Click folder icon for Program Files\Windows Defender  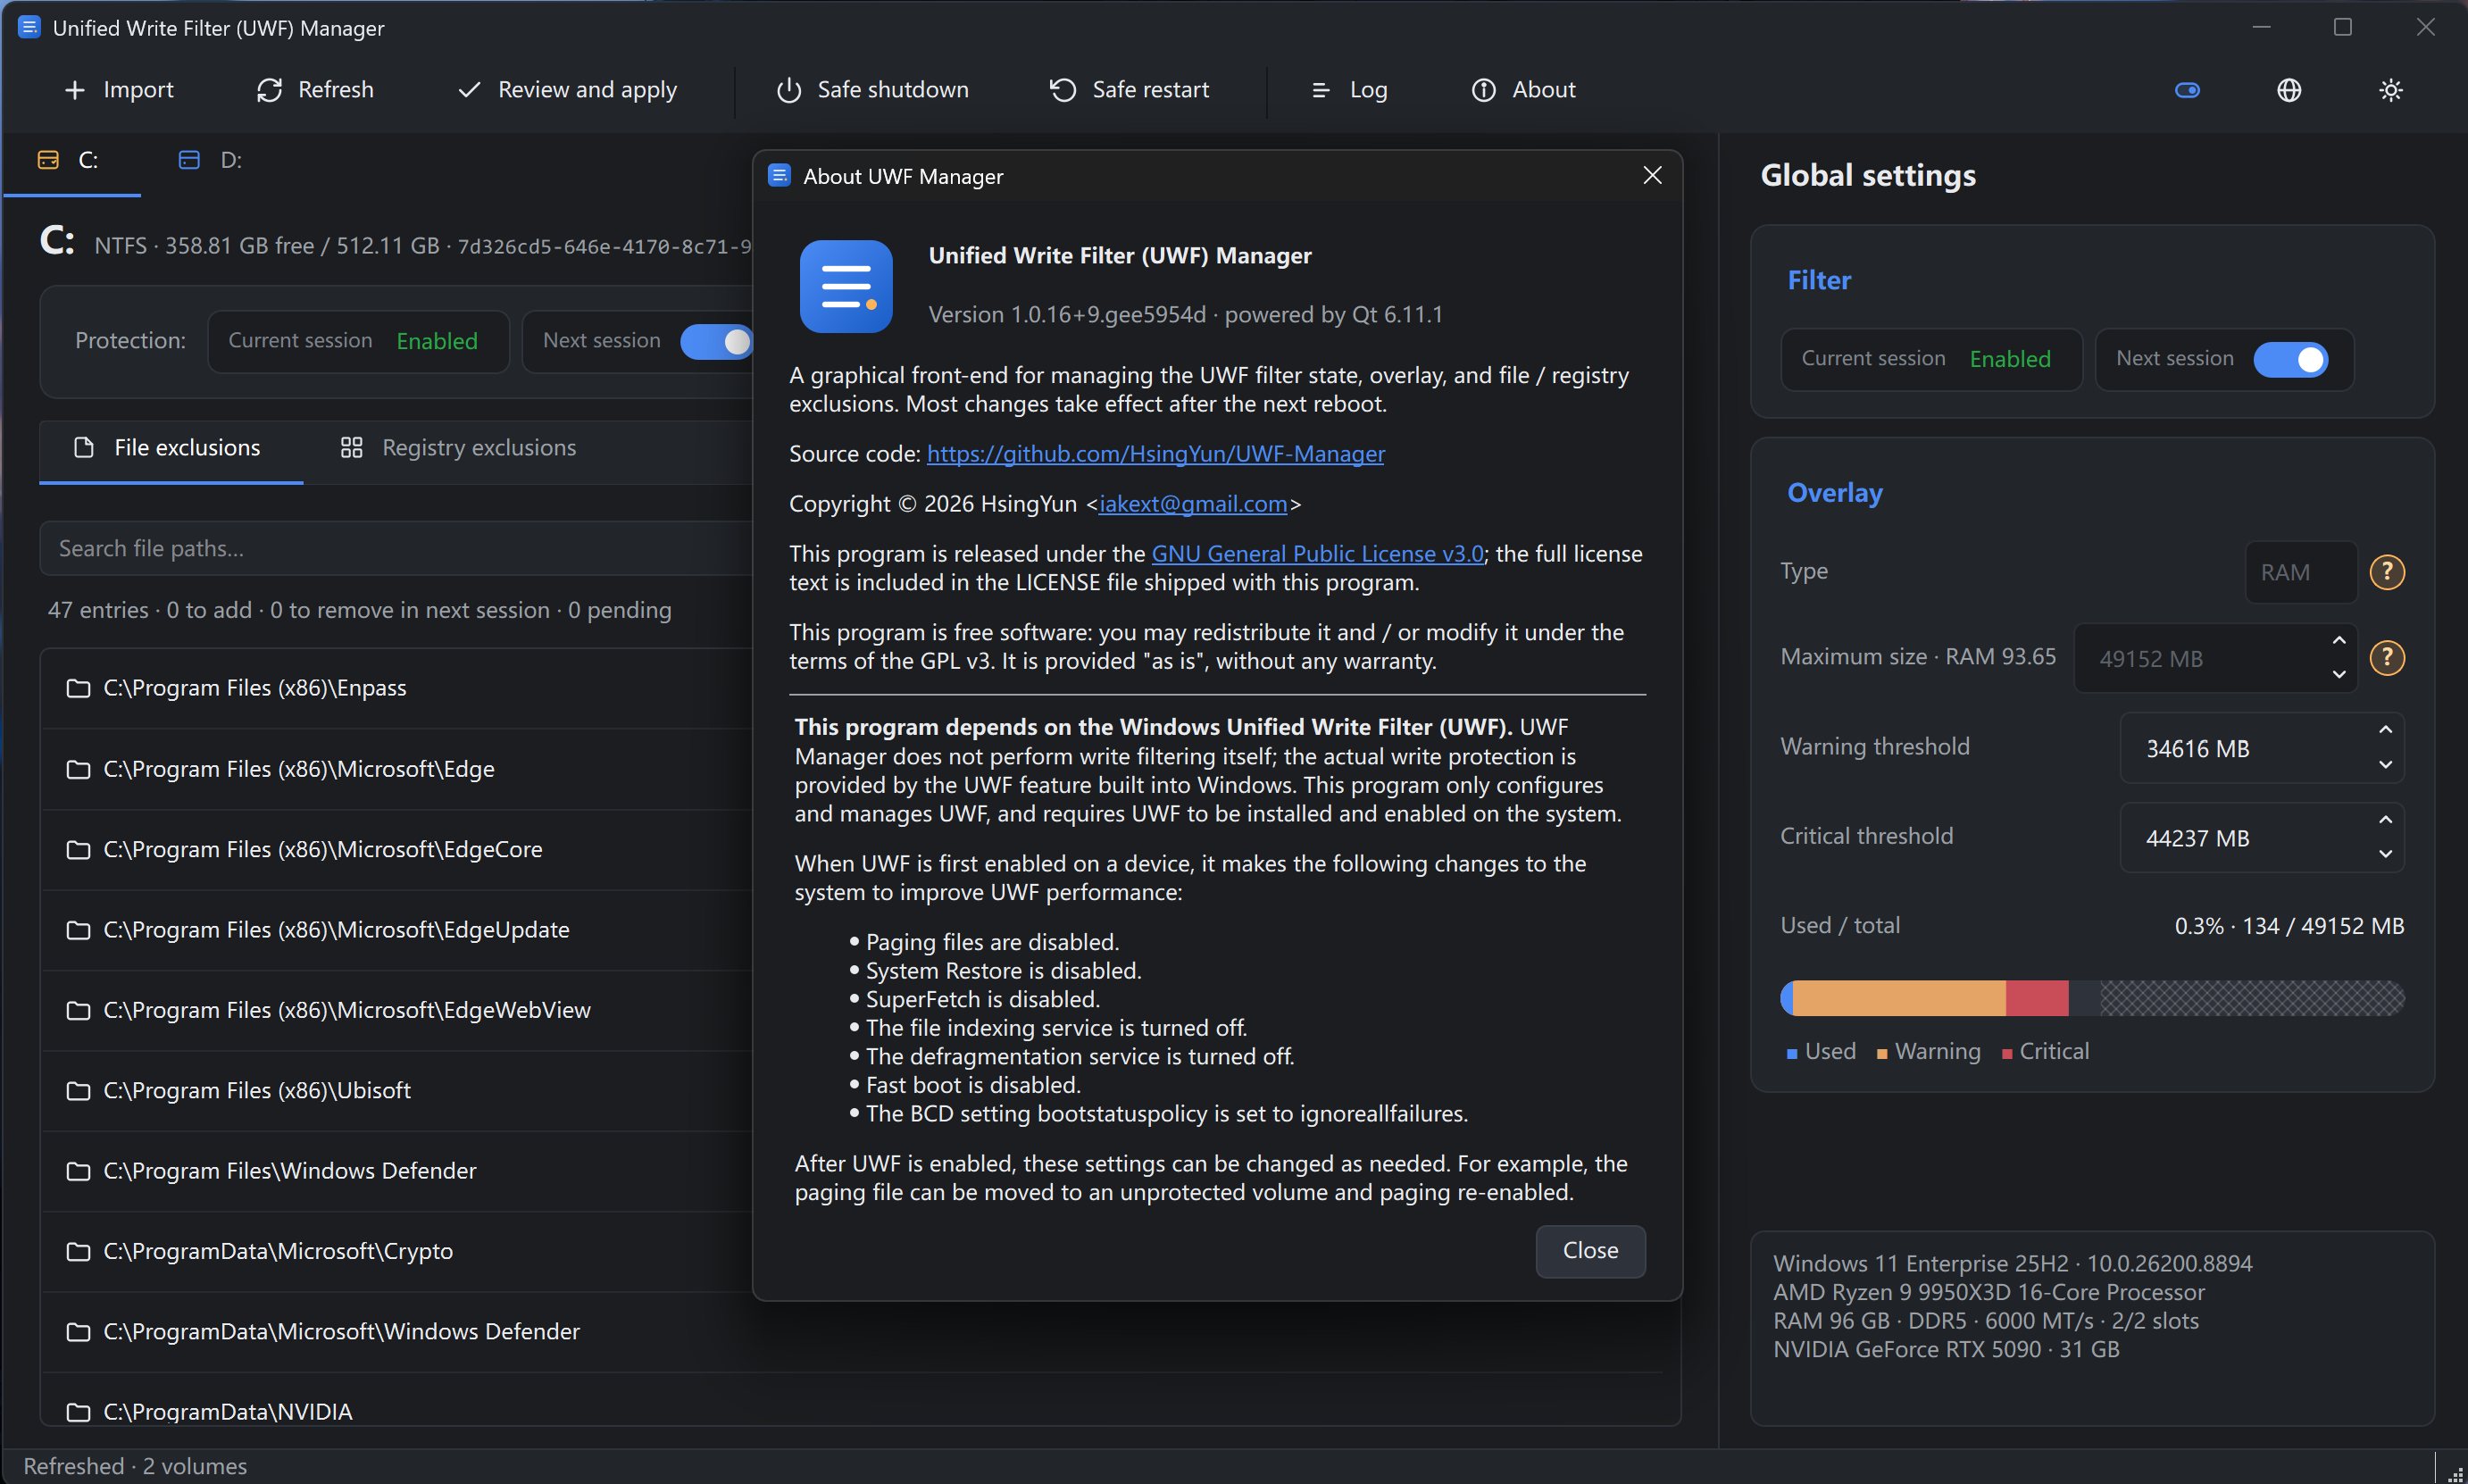click(x=78, y=1171)
